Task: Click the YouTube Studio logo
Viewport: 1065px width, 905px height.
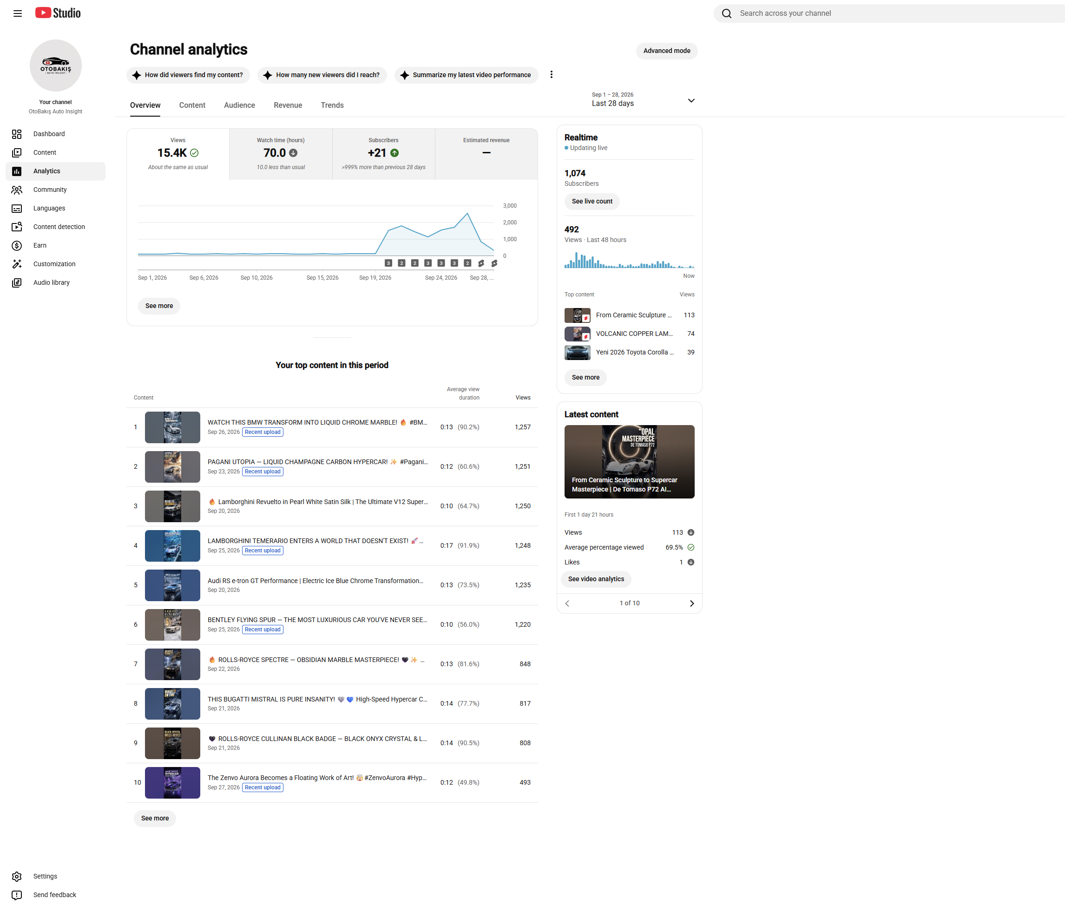Action: click(58, 13)
